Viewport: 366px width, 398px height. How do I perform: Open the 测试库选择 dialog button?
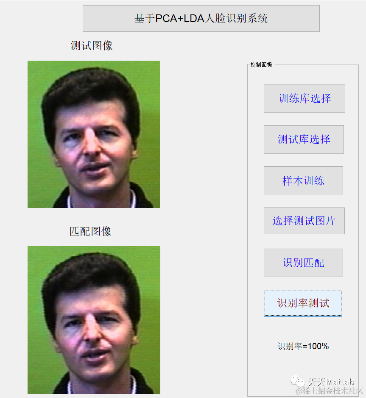(304, 139)
